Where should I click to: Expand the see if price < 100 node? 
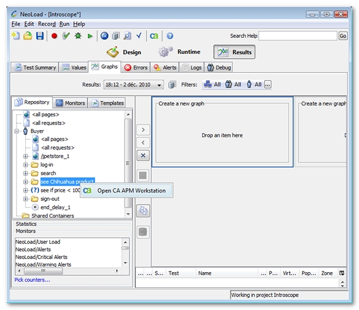tap(25, 190)
